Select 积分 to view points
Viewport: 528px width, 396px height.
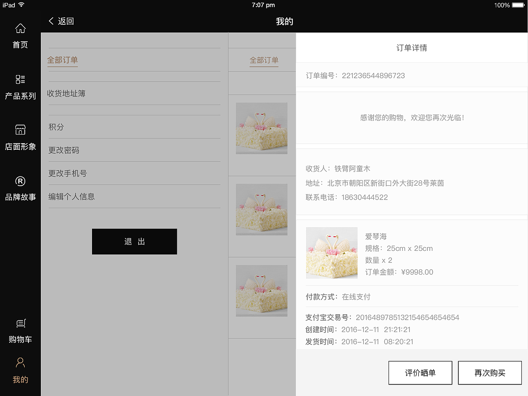56,127
